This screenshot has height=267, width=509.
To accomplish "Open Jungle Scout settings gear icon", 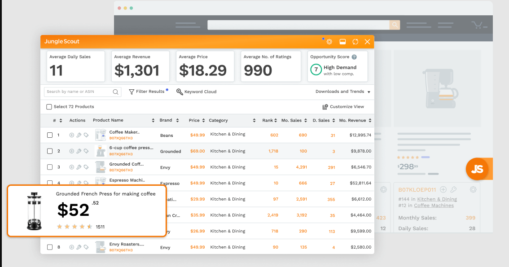I will point(329,42).
